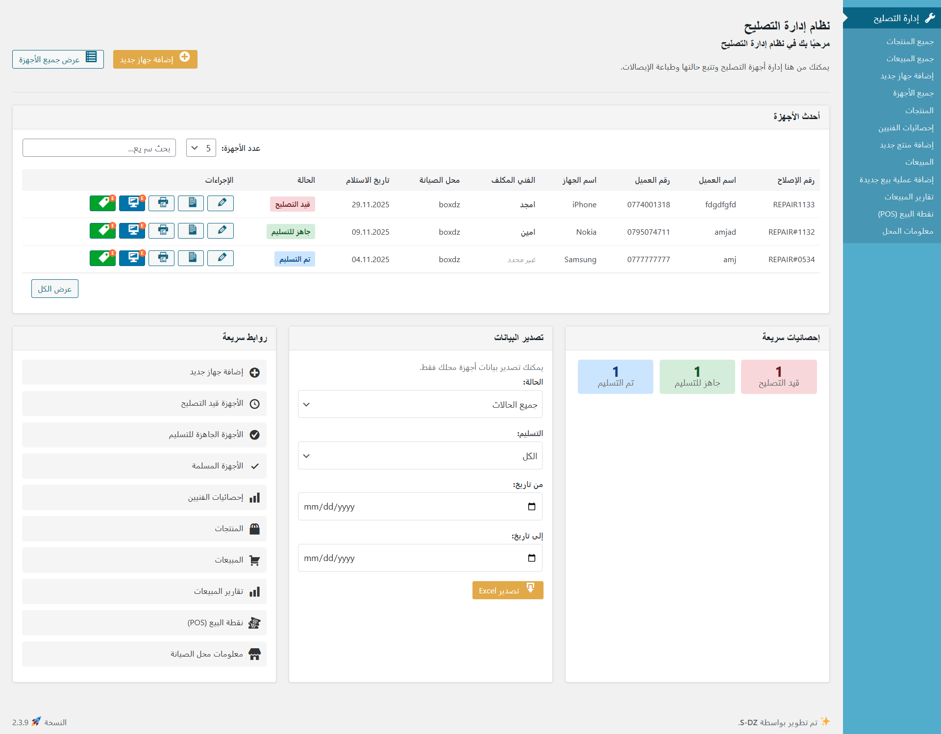The height and width of the screenshot is (734, 941).
Task: Click the calendar icon in إلى تاريخ field
Action: 532,558
